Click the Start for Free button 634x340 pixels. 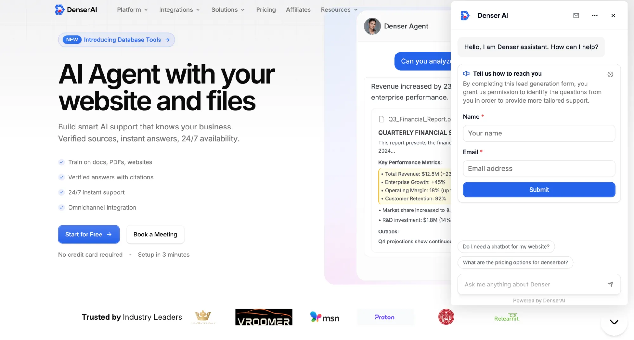[89, 234]
